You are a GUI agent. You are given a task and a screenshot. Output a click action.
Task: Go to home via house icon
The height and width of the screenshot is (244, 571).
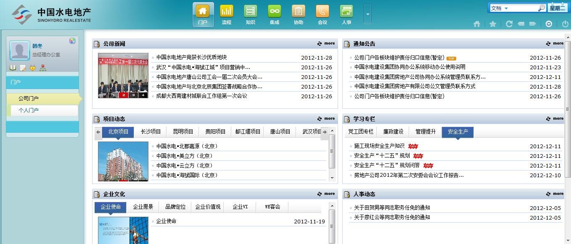[477, 24]
